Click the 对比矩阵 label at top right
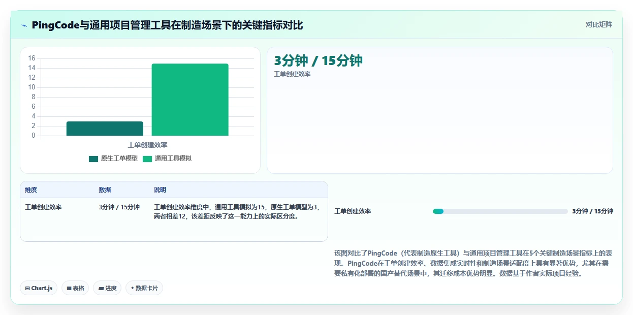Screen dimensions: 633x315 coord(599,24)
